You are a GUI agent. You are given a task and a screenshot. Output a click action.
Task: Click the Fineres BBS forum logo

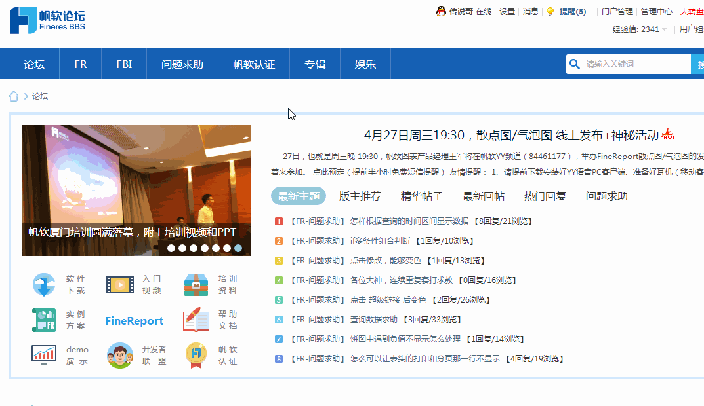48,20
